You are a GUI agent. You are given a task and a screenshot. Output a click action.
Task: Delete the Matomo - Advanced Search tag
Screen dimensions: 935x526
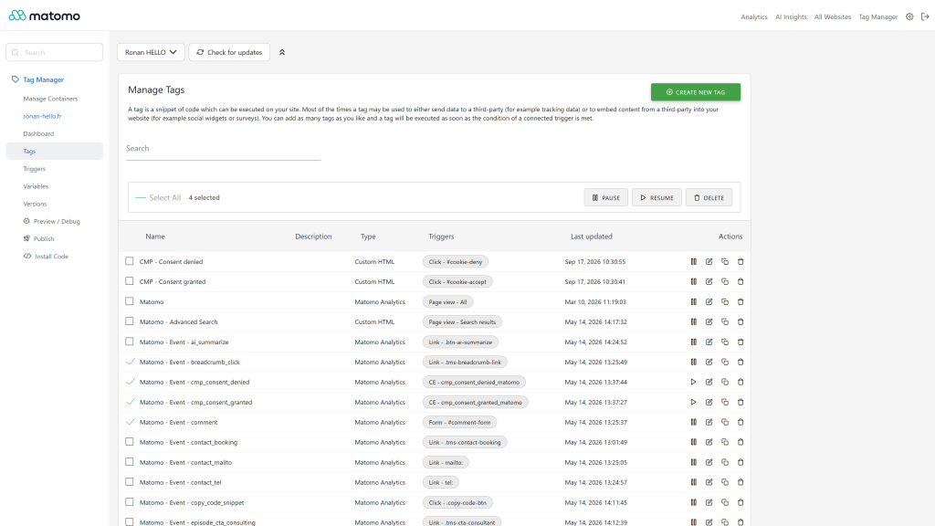click(x=741, y=322)
